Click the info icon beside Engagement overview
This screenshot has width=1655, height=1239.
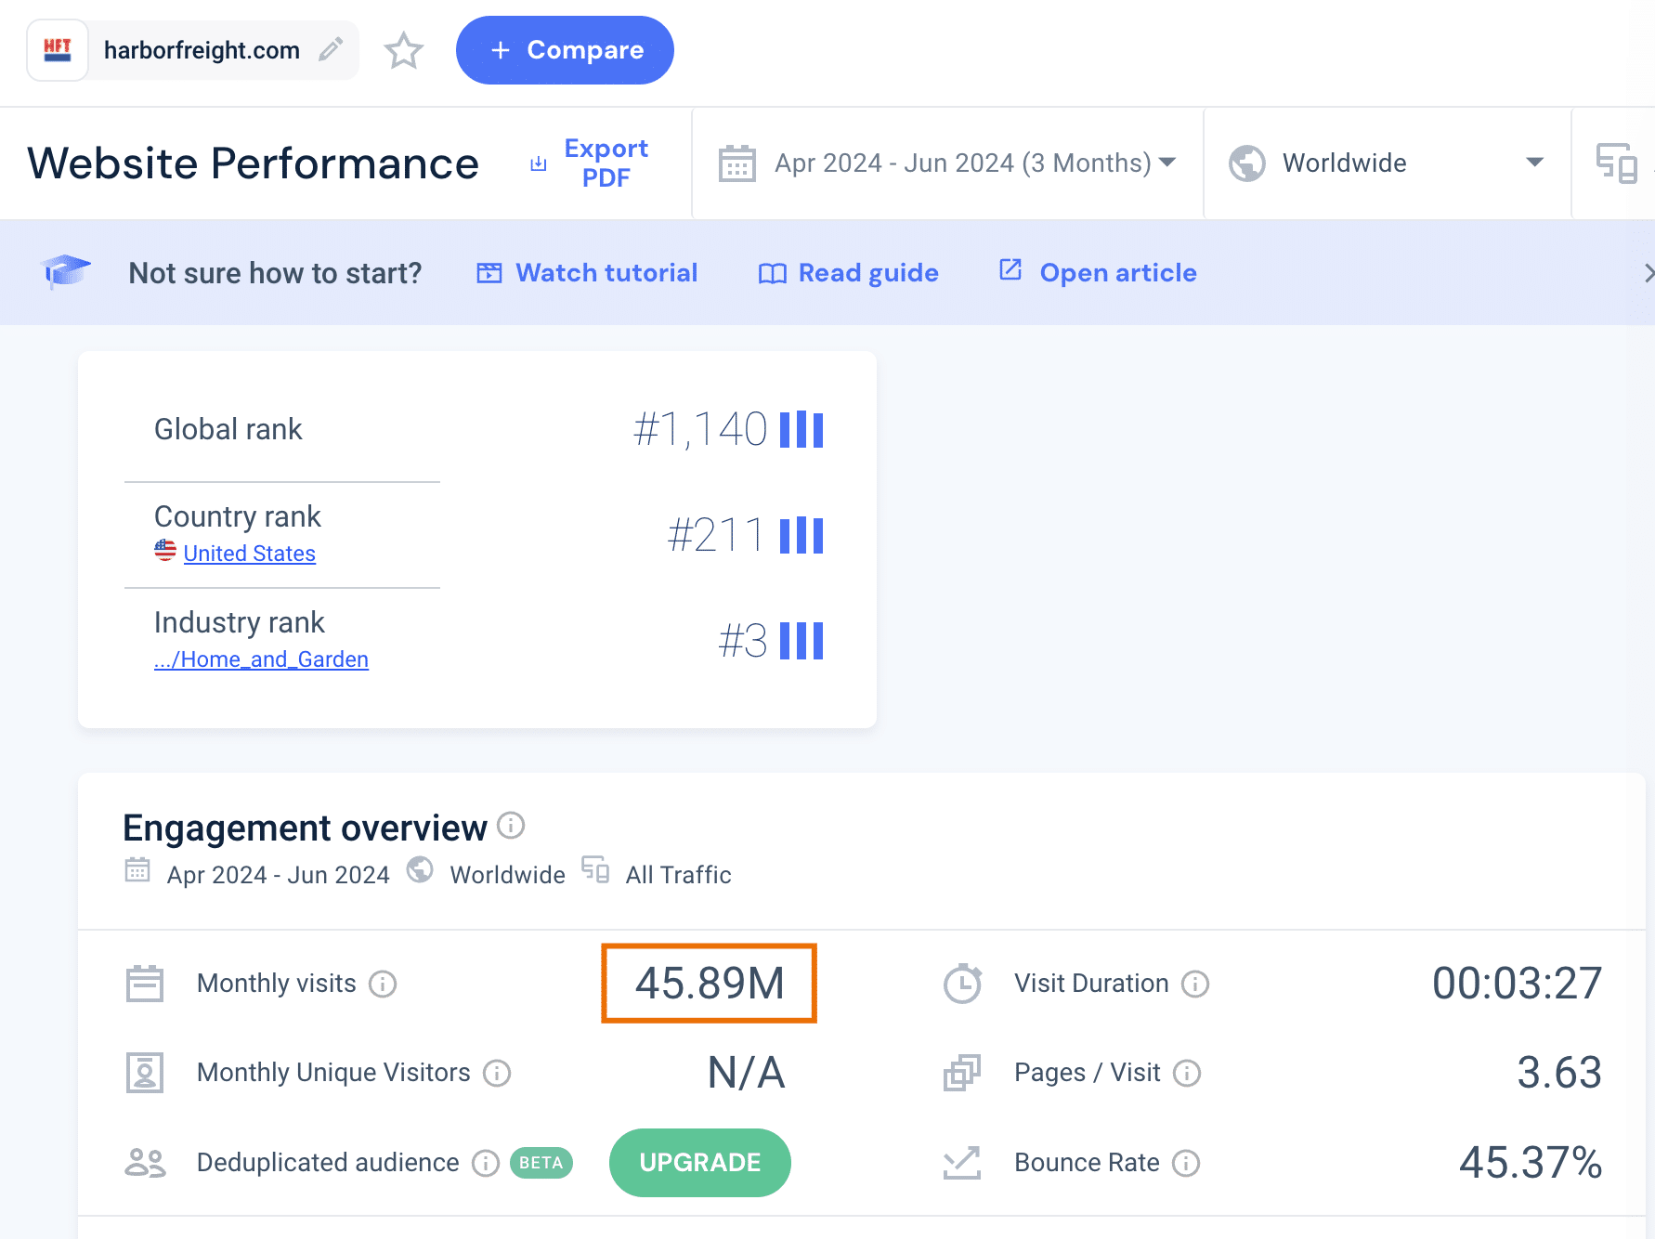point(511,825)
